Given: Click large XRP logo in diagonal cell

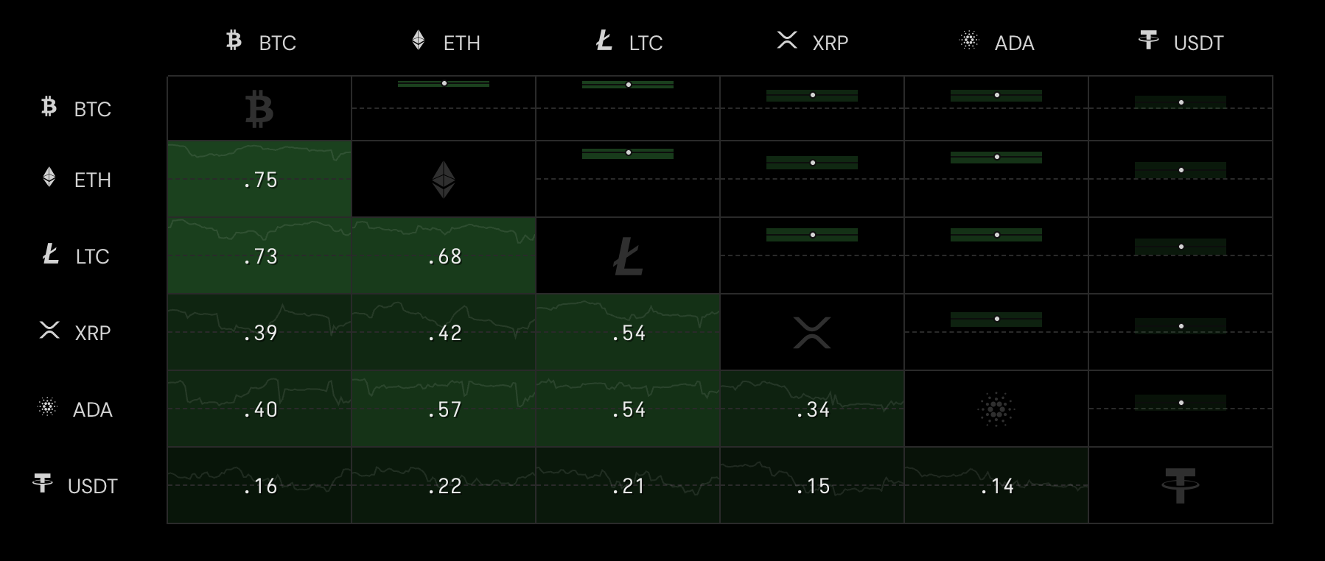Looking at the screenshot, I should coord(812,333).
